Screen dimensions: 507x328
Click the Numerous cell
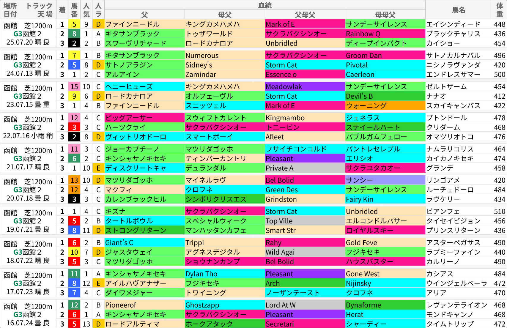[225, 55]
